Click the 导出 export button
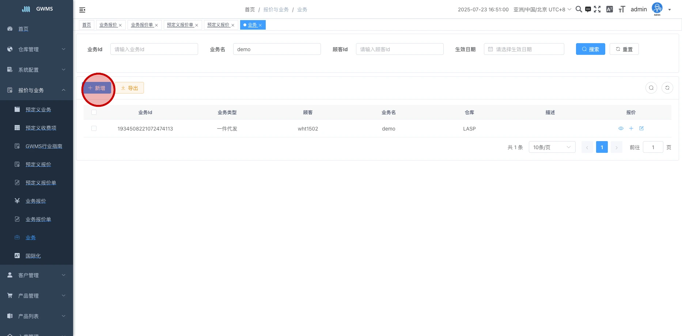682x336 pixels. click(130, 88)
